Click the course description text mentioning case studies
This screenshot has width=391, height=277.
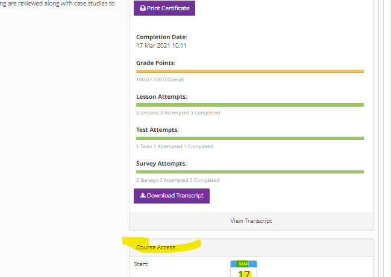(57, 3)
